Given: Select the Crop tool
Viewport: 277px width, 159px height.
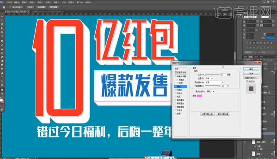Looking at the screenshot, I should click(2, 32).
